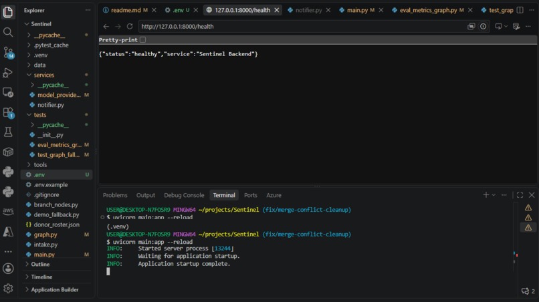539x302 pixels.
Task: Switch to the eval_metrics_graph.py tab
Action: click(x=428, y=10)
